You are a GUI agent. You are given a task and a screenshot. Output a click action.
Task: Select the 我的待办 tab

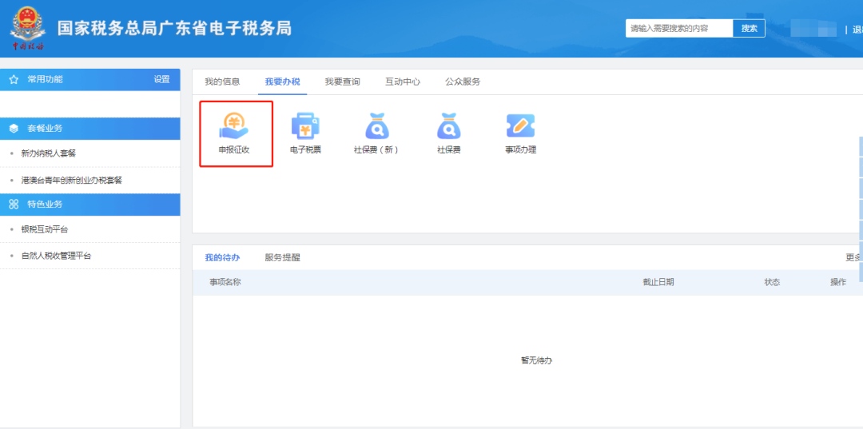click(x=222, y=257)
